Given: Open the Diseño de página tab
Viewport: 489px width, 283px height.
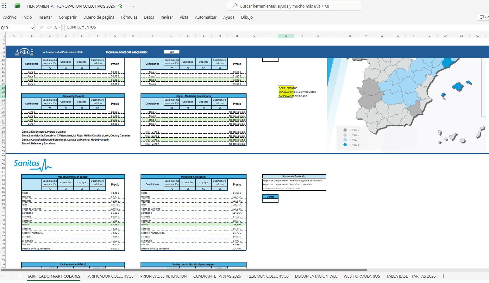Looking at the screenshot, I should [x=99, y=17].
